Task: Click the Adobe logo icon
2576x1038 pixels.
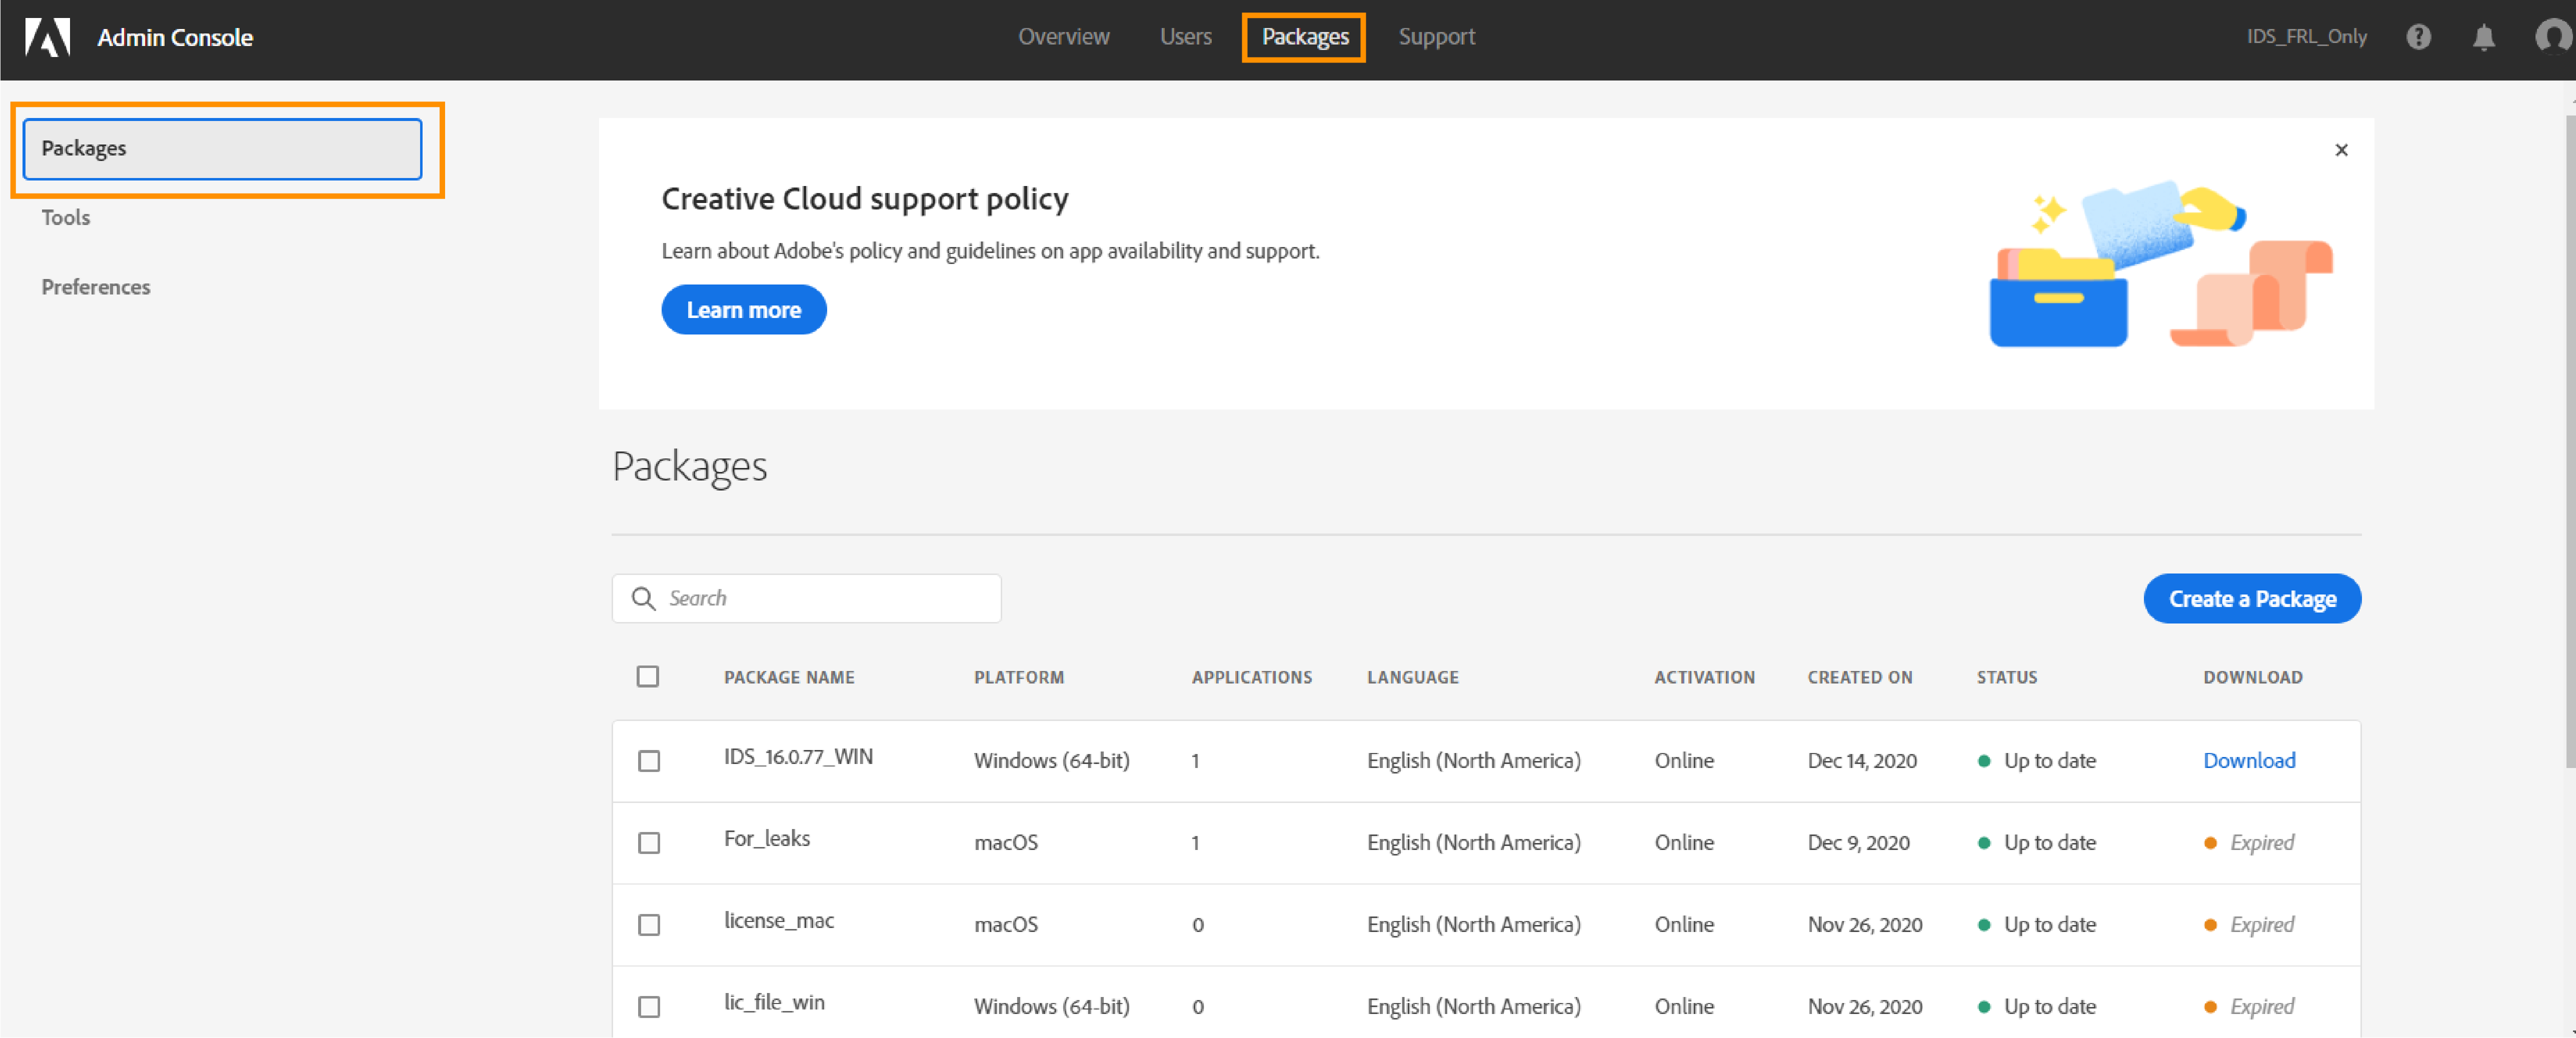Action: [x=47, y=38]
